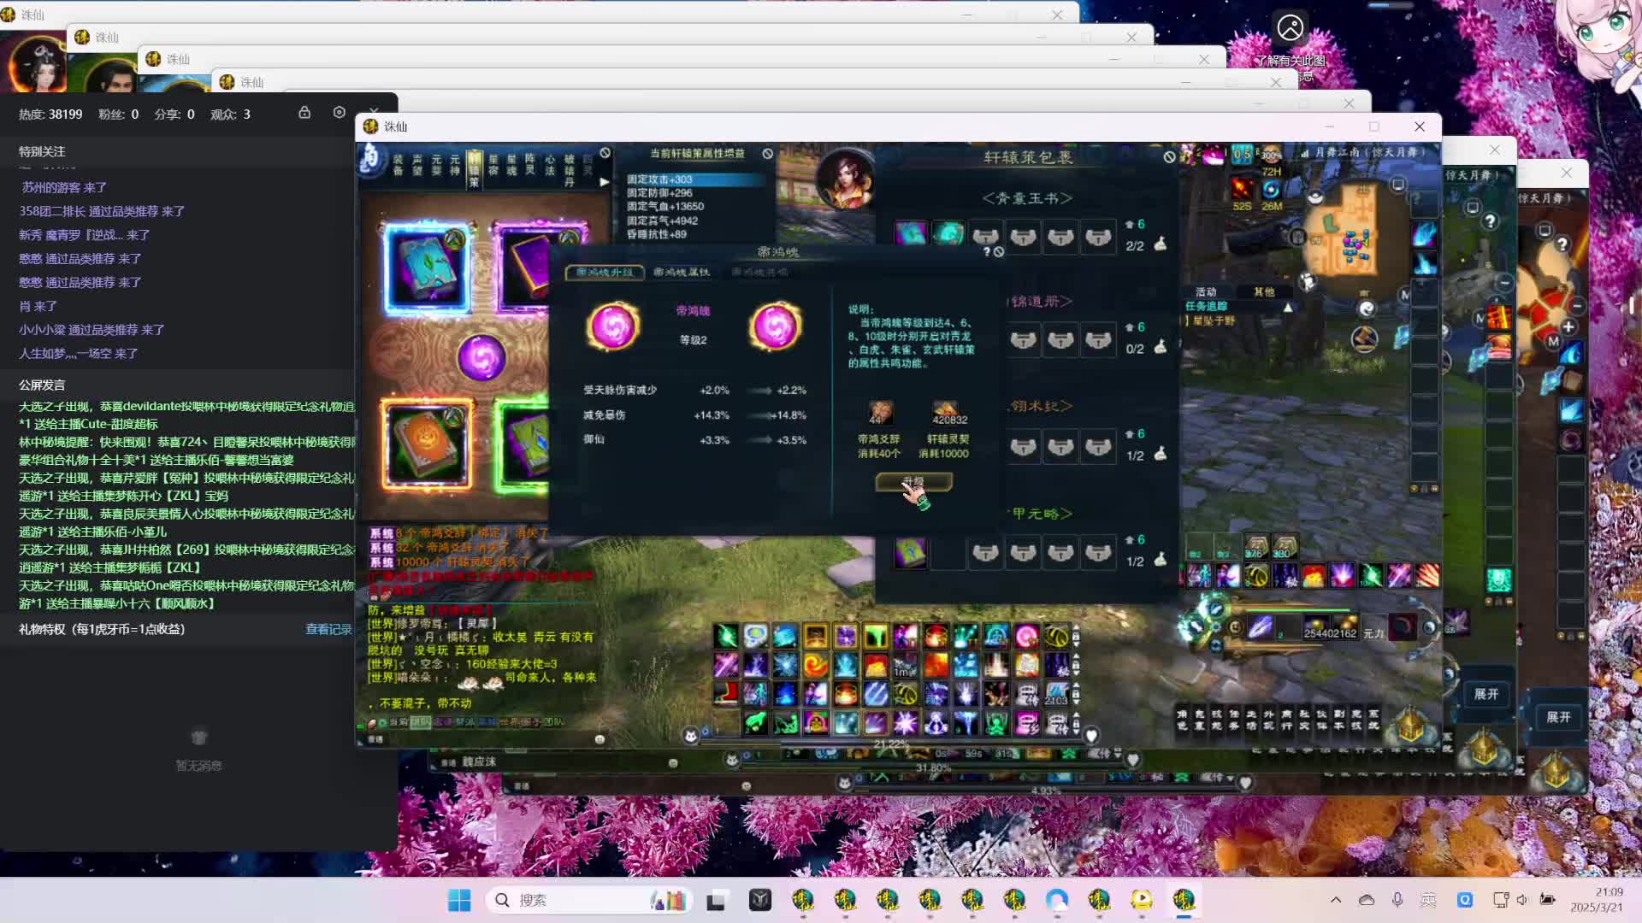Click the 升级 upgrade button

pos(913,483)
